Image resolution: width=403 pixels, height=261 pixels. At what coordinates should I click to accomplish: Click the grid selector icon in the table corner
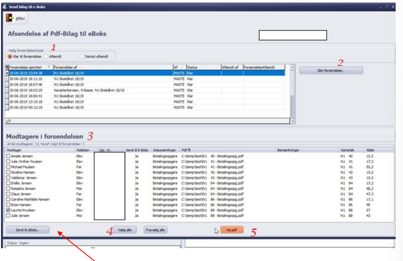[7, 67]
